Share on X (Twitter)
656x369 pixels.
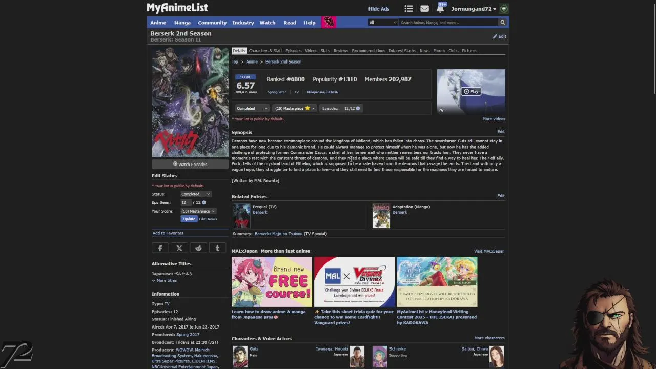click(x=179, y=249)
